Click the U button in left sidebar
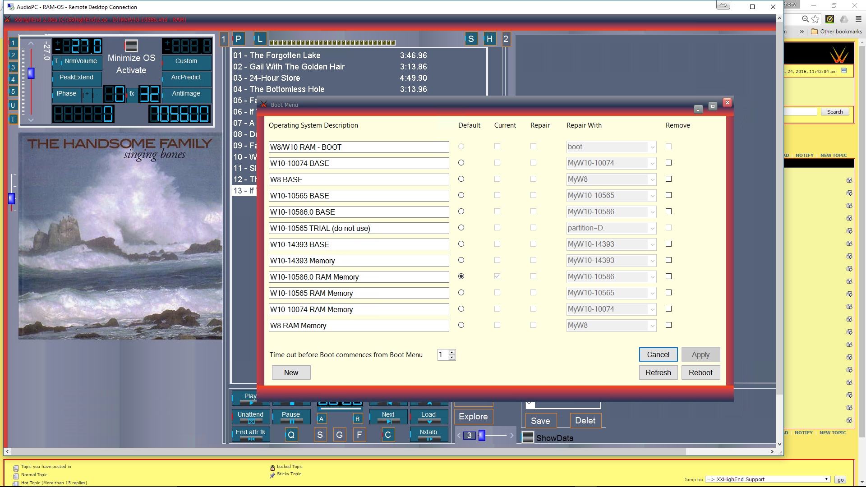The image size is (866, 487). tap(13, 106)
